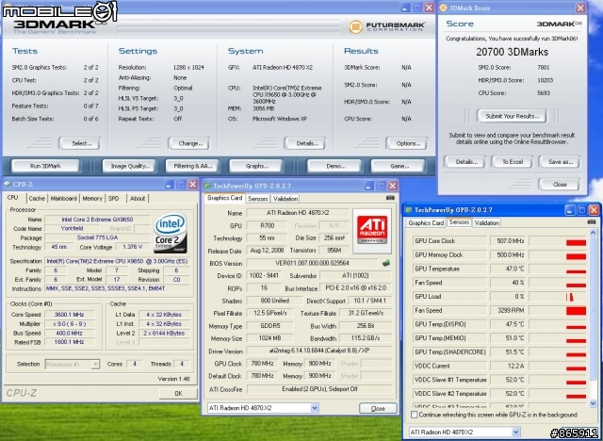603x441 pixels.
Task: Switch to the SPD tab in CPU-Z
Action: pyautogui.click(x=113, y=199)
